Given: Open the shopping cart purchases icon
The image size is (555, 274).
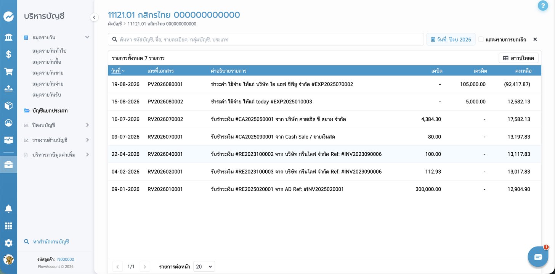Looking at the screenshot, I should [x=8, y=71].
